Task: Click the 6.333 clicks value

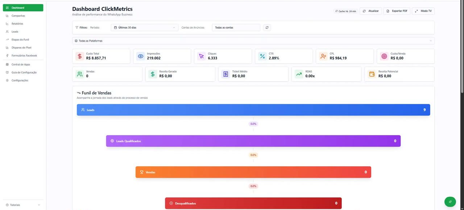Action: pyautogui.click(x=213, y=58)
